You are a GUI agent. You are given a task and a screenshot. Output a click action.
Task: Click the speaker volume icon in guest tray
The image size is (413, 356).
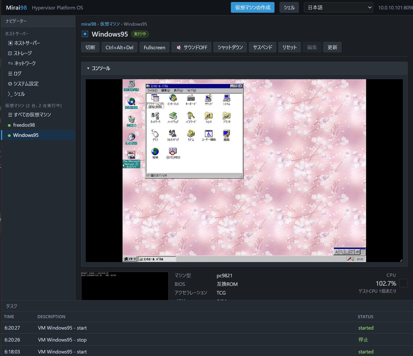tap(353, 259)
